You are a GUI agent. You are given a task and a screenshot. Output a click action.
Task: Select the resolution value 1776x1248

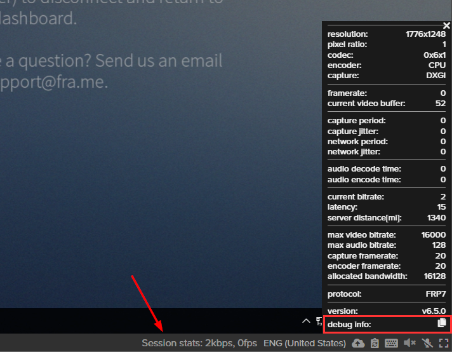(x=425, y=34)
